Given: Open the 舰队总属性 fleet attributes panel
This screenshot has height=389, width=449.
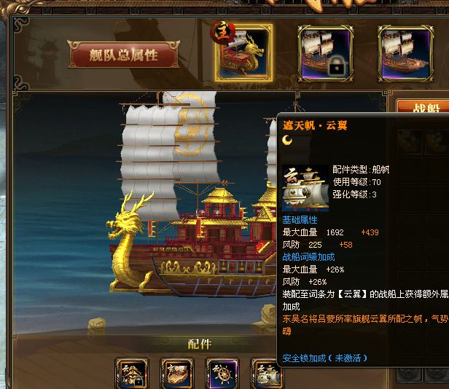Looking at the screenshot, I should tap(123, 55).
